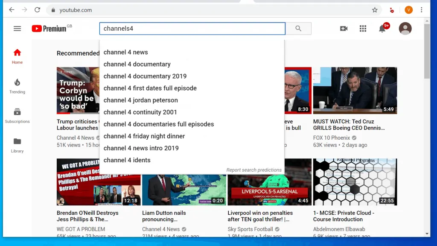The height and width of the screenshot is (246, 437).
Task: Open 'Liam Dutton nails pronouncing' title
Action: (164, 216)
